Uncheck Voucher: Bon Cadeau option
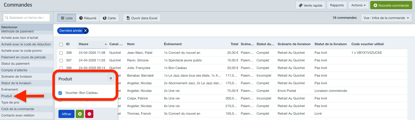This screenshot has height=120, width=415. (x=60, y=93)
